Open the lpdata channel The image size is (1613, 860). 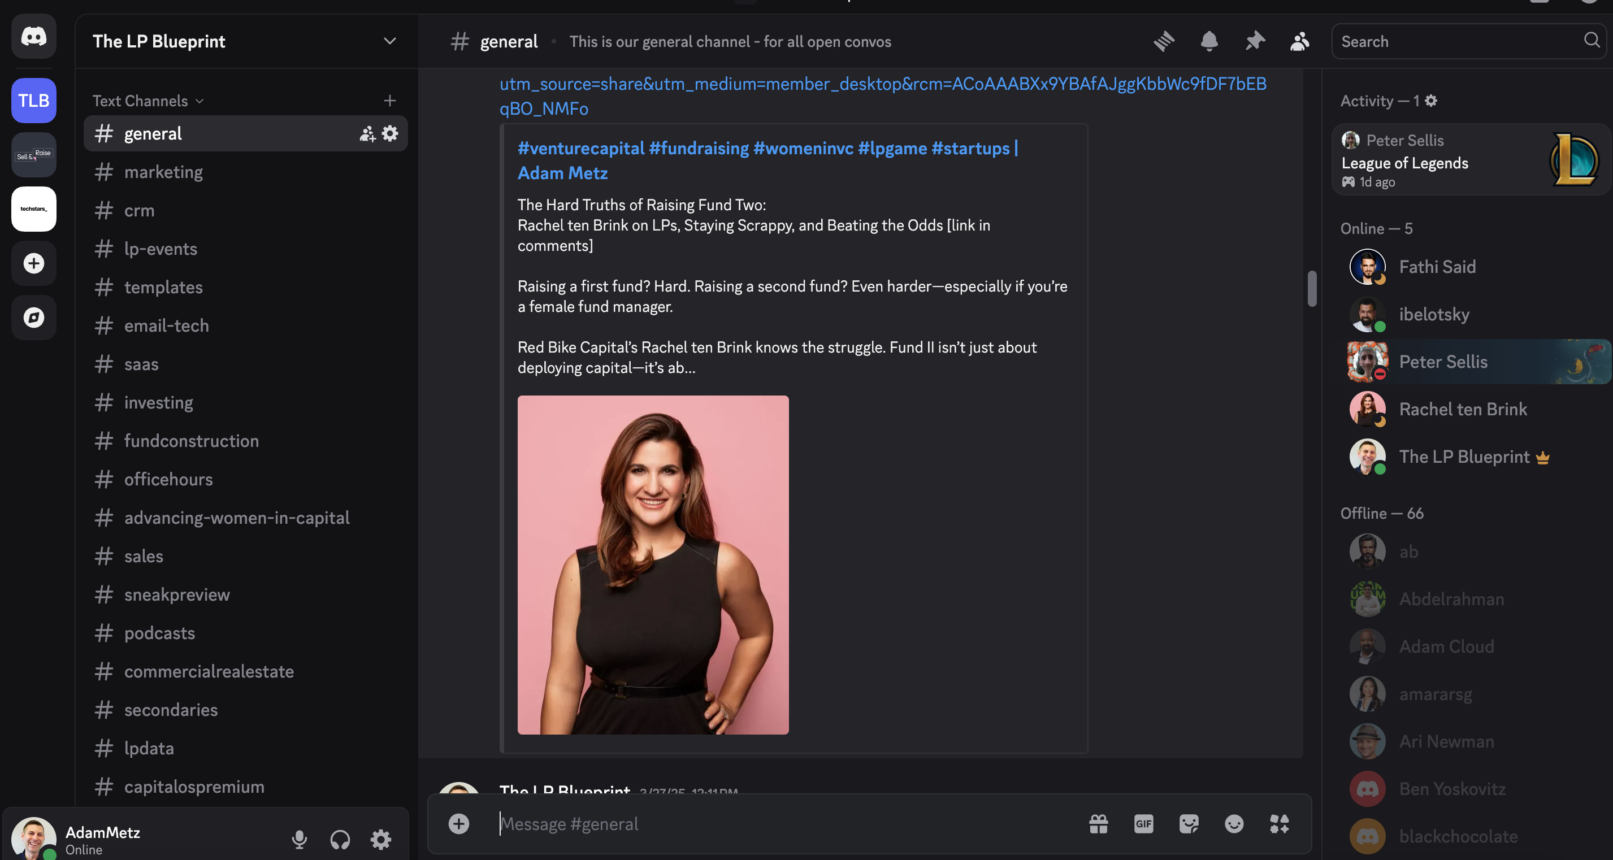click(245, 749)
